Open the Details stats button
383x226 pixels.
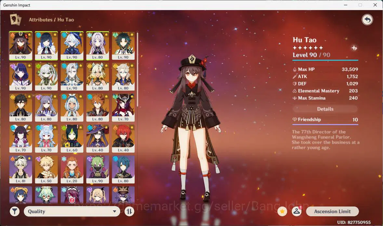325,109
